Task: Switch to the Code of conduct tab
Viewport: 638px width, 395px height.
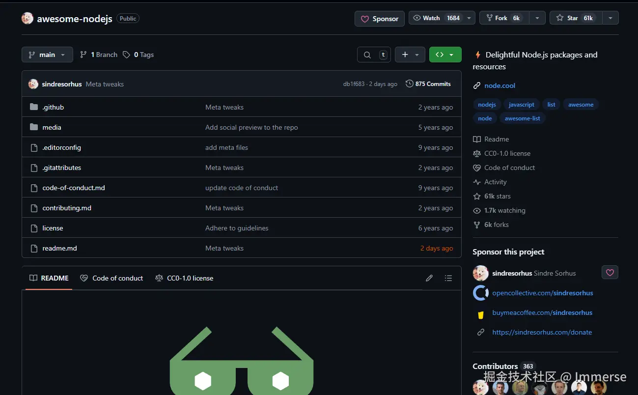Action: coord(111,278)
